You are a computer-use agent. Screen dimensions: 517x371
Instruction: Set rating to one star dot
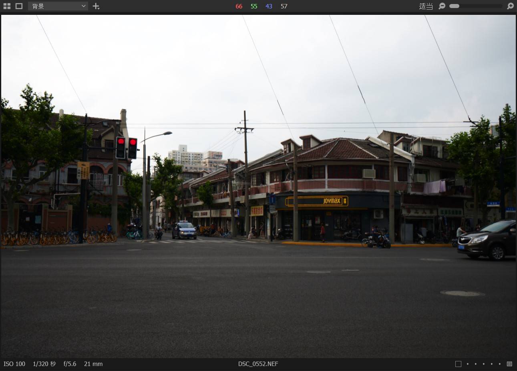coord(468,364)
